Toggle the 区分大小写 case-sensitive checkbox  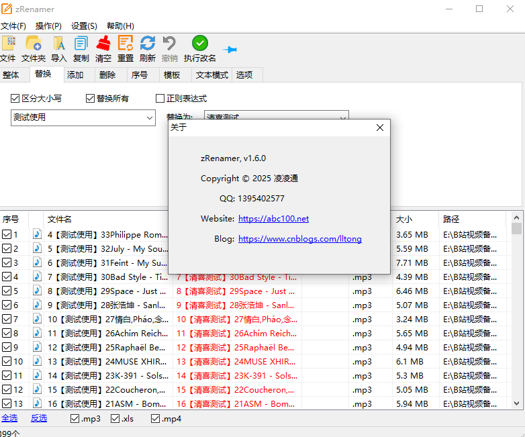click(x=15, y=99)
